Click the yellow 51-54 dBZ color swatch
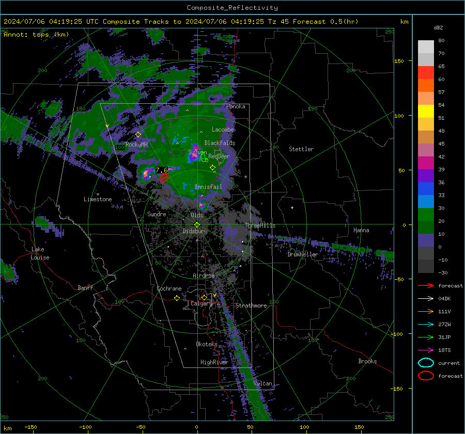The width and height of the screenshot is (465, 434). tap(426, 111)
